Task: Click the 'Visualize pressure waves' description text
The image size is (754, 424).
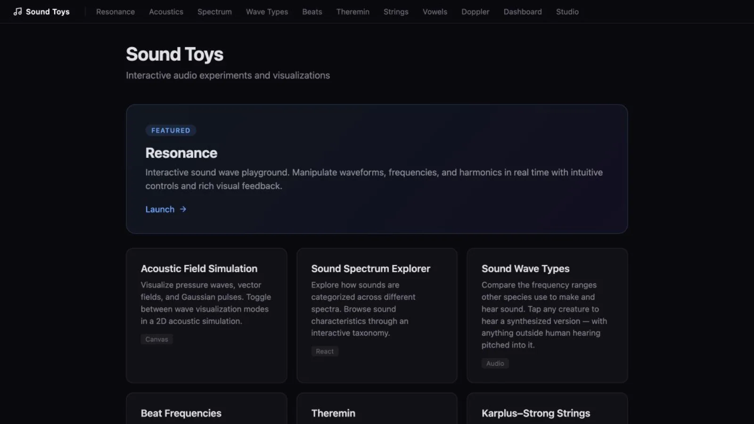Action: (x=206, y=303)
